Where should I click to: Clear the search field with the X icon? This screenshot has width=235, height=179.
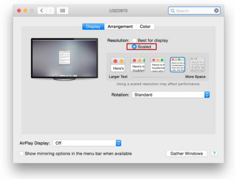[216, 11]
